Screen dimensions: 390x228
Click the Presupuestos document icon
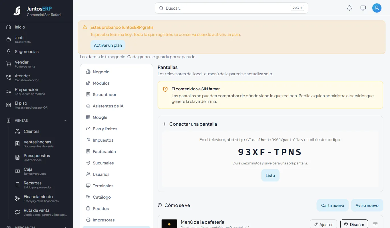[x=17, y=157]
